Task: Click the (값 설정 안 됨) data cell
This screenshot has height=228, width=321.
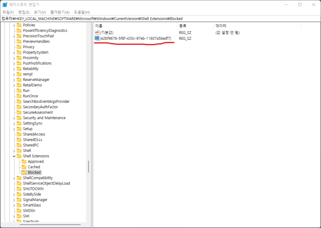Action: pos(227,33)
